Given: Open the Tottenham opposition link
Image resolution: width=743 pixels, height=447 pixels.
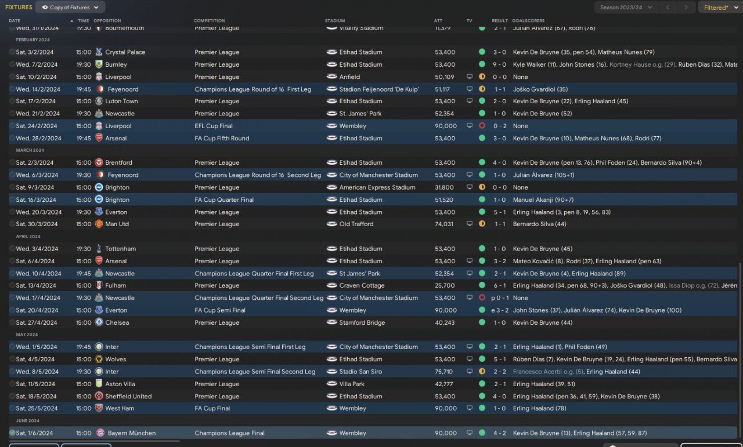Looking at the screenshot, I should [121, 249].
